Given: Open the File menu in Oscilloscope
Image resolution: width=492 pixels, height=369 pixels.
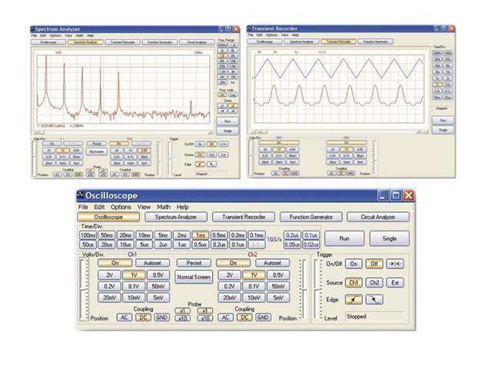Looking at the screenshot, I should point(83,207).
